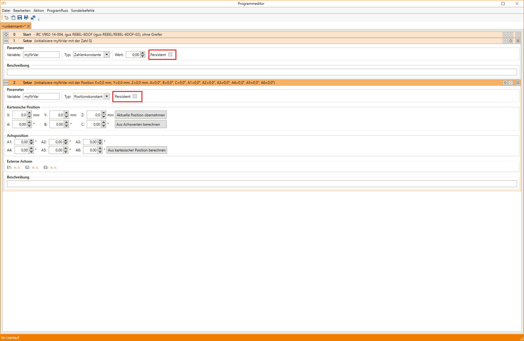Expand command 0 Start row
Image resolution: width=524 pixels, height=341 pixels.
(6, 35)
